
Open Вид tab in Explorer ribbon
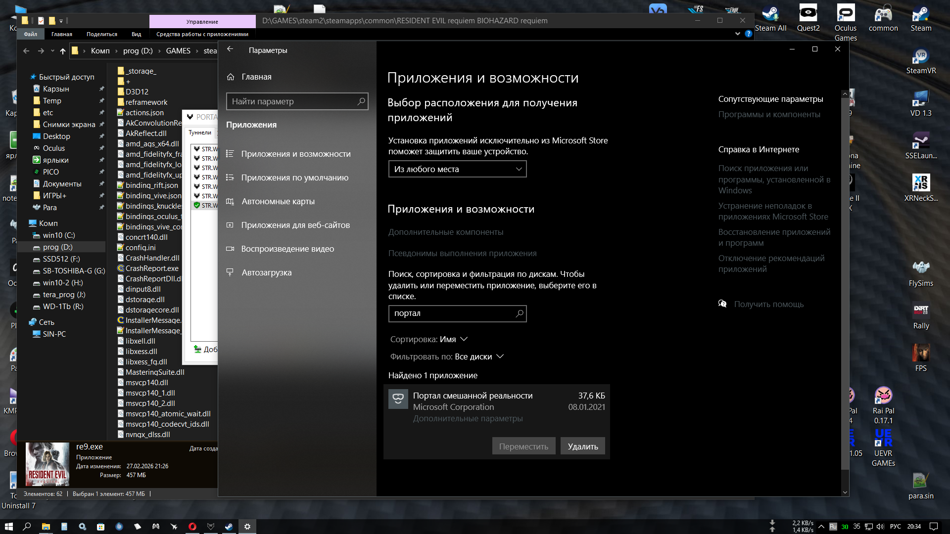(x=136, y=35)
